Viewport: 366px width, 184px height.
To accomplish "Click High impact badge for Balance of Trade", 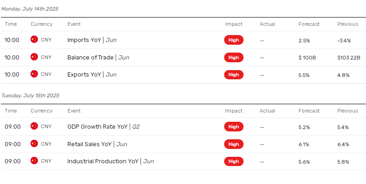I will 234,58.
